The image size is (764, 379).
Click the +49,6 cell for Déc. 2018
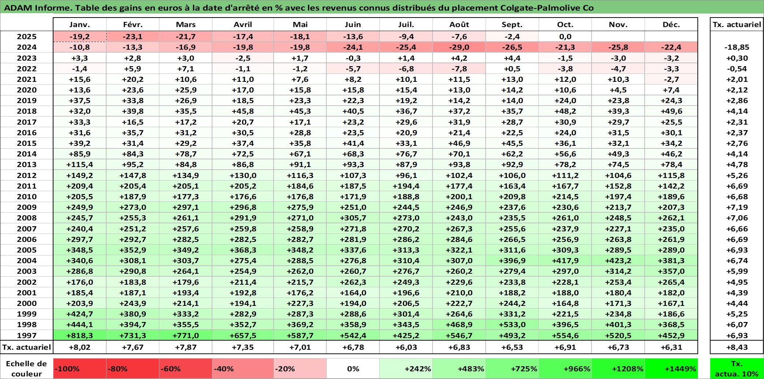[671, 111]
